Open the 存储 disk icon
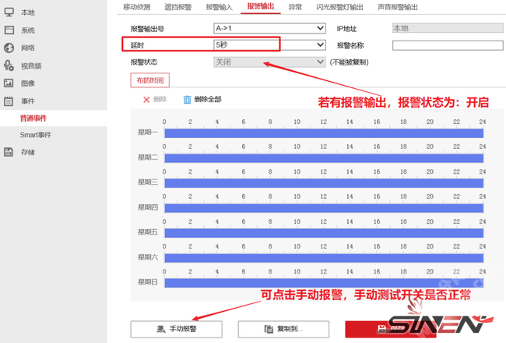This screenshot has width=506, height=343. [x=9, y=152]
